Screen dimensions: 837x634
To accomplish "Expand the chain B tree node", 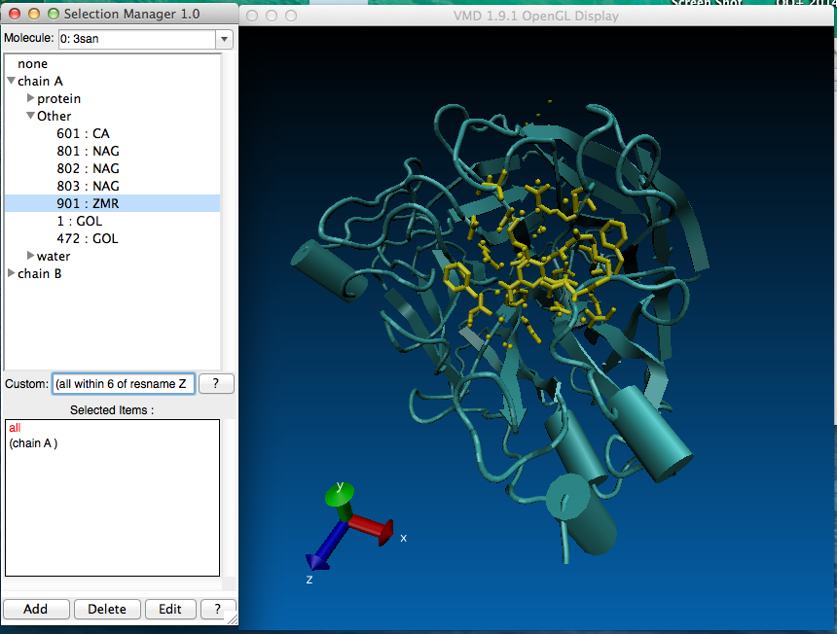I will (11, 274).
